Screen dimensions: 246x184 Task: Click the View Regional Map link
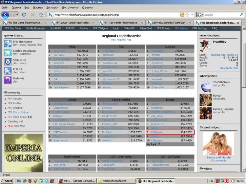coord(121,40)
